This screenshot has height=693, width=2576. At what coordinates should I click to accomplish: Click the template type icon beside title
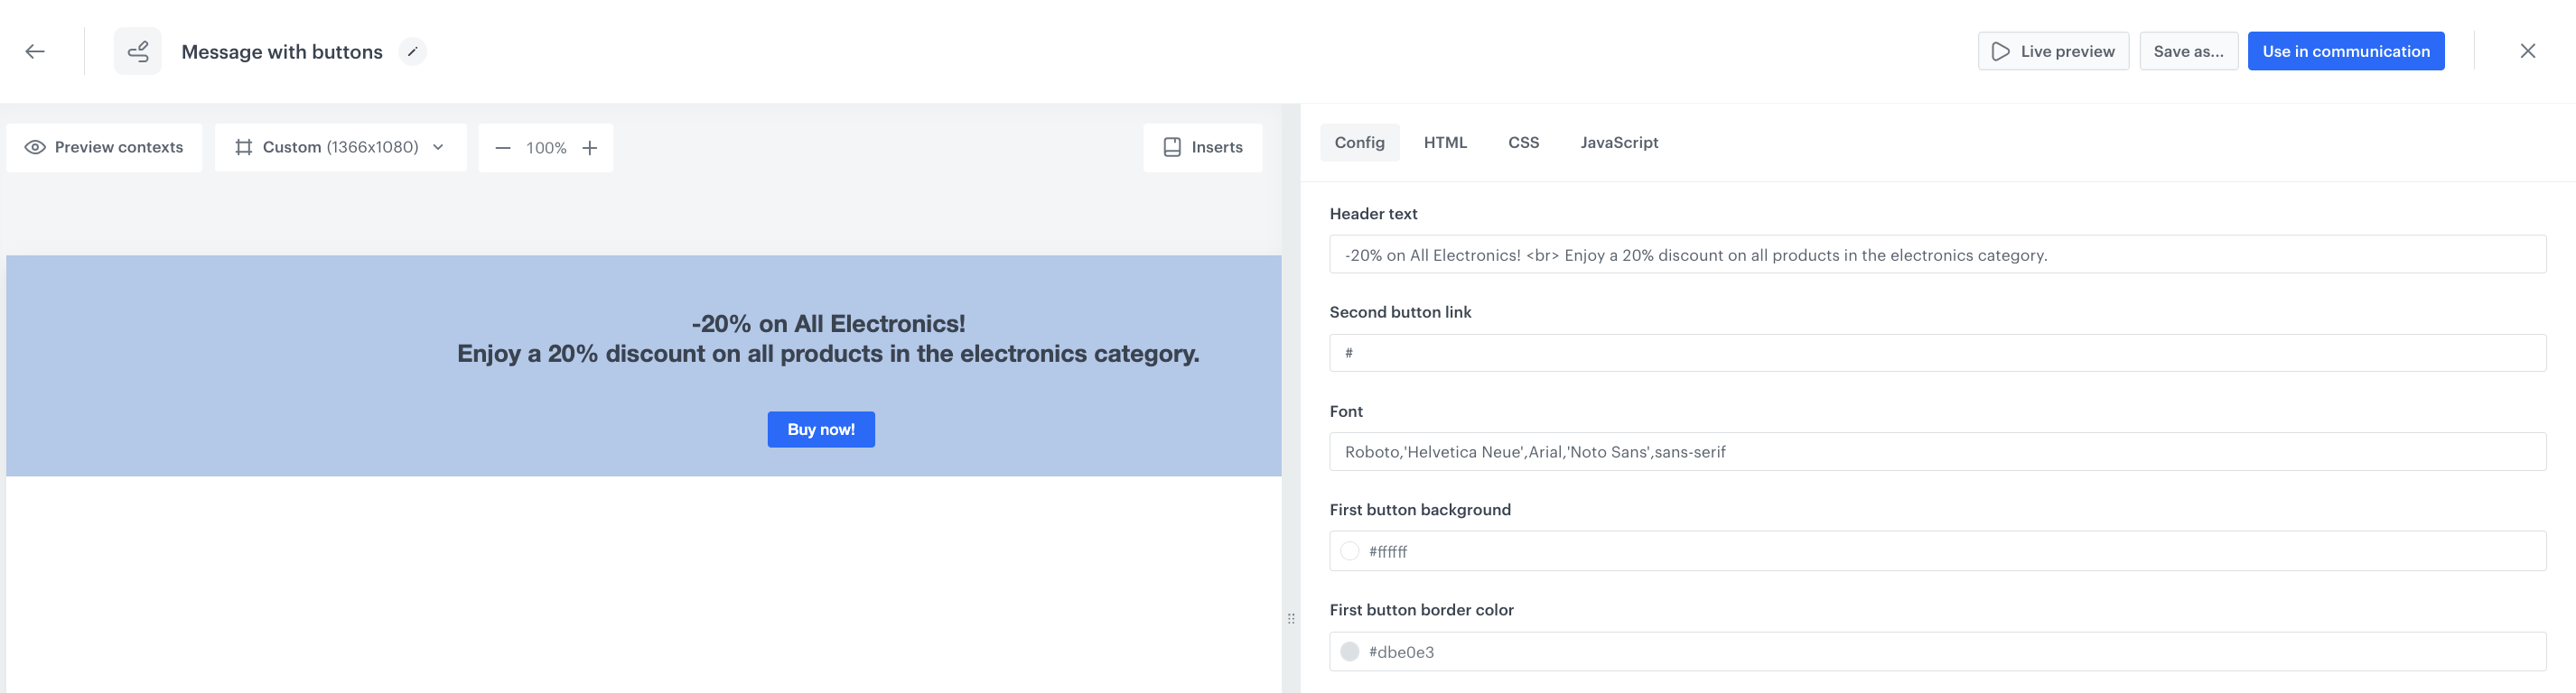coord(138,52)
